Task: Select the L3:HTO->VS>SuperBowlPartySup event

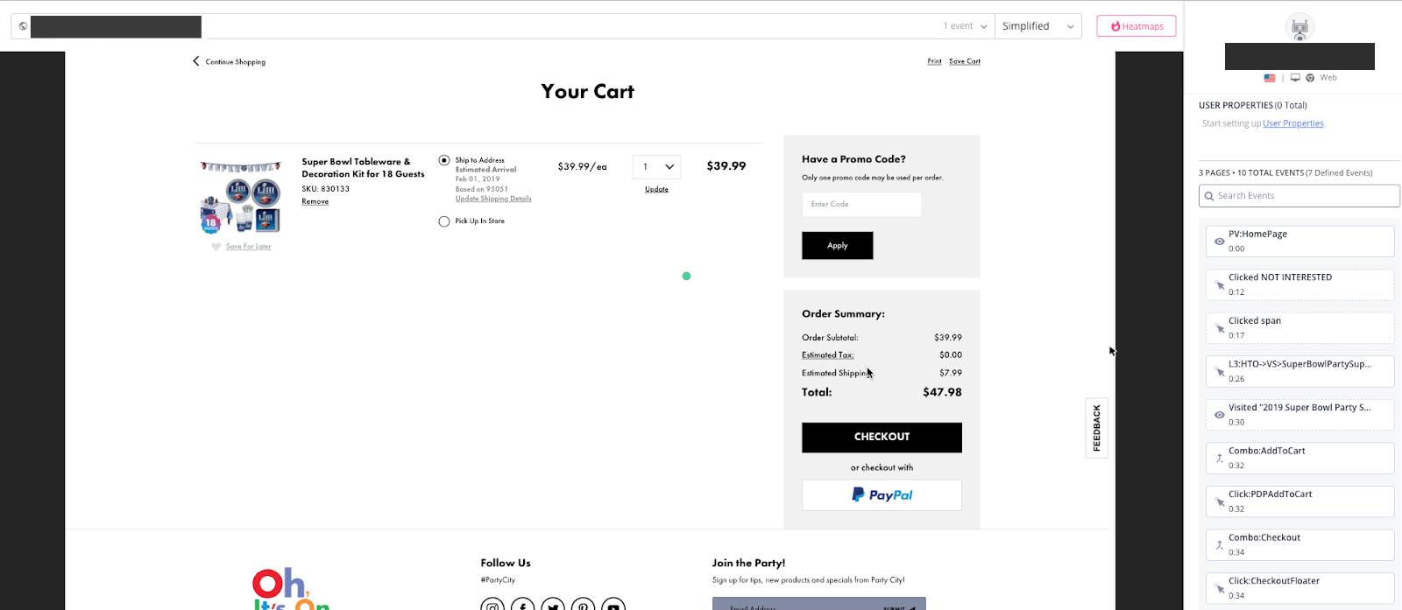Action: (x=1299, y=371)
